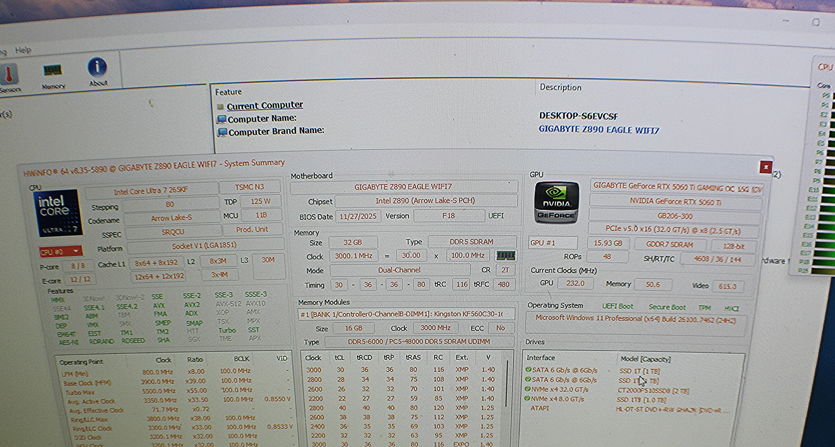Click the GPU clock 232.0 value
835x447 pixels.
575,283
